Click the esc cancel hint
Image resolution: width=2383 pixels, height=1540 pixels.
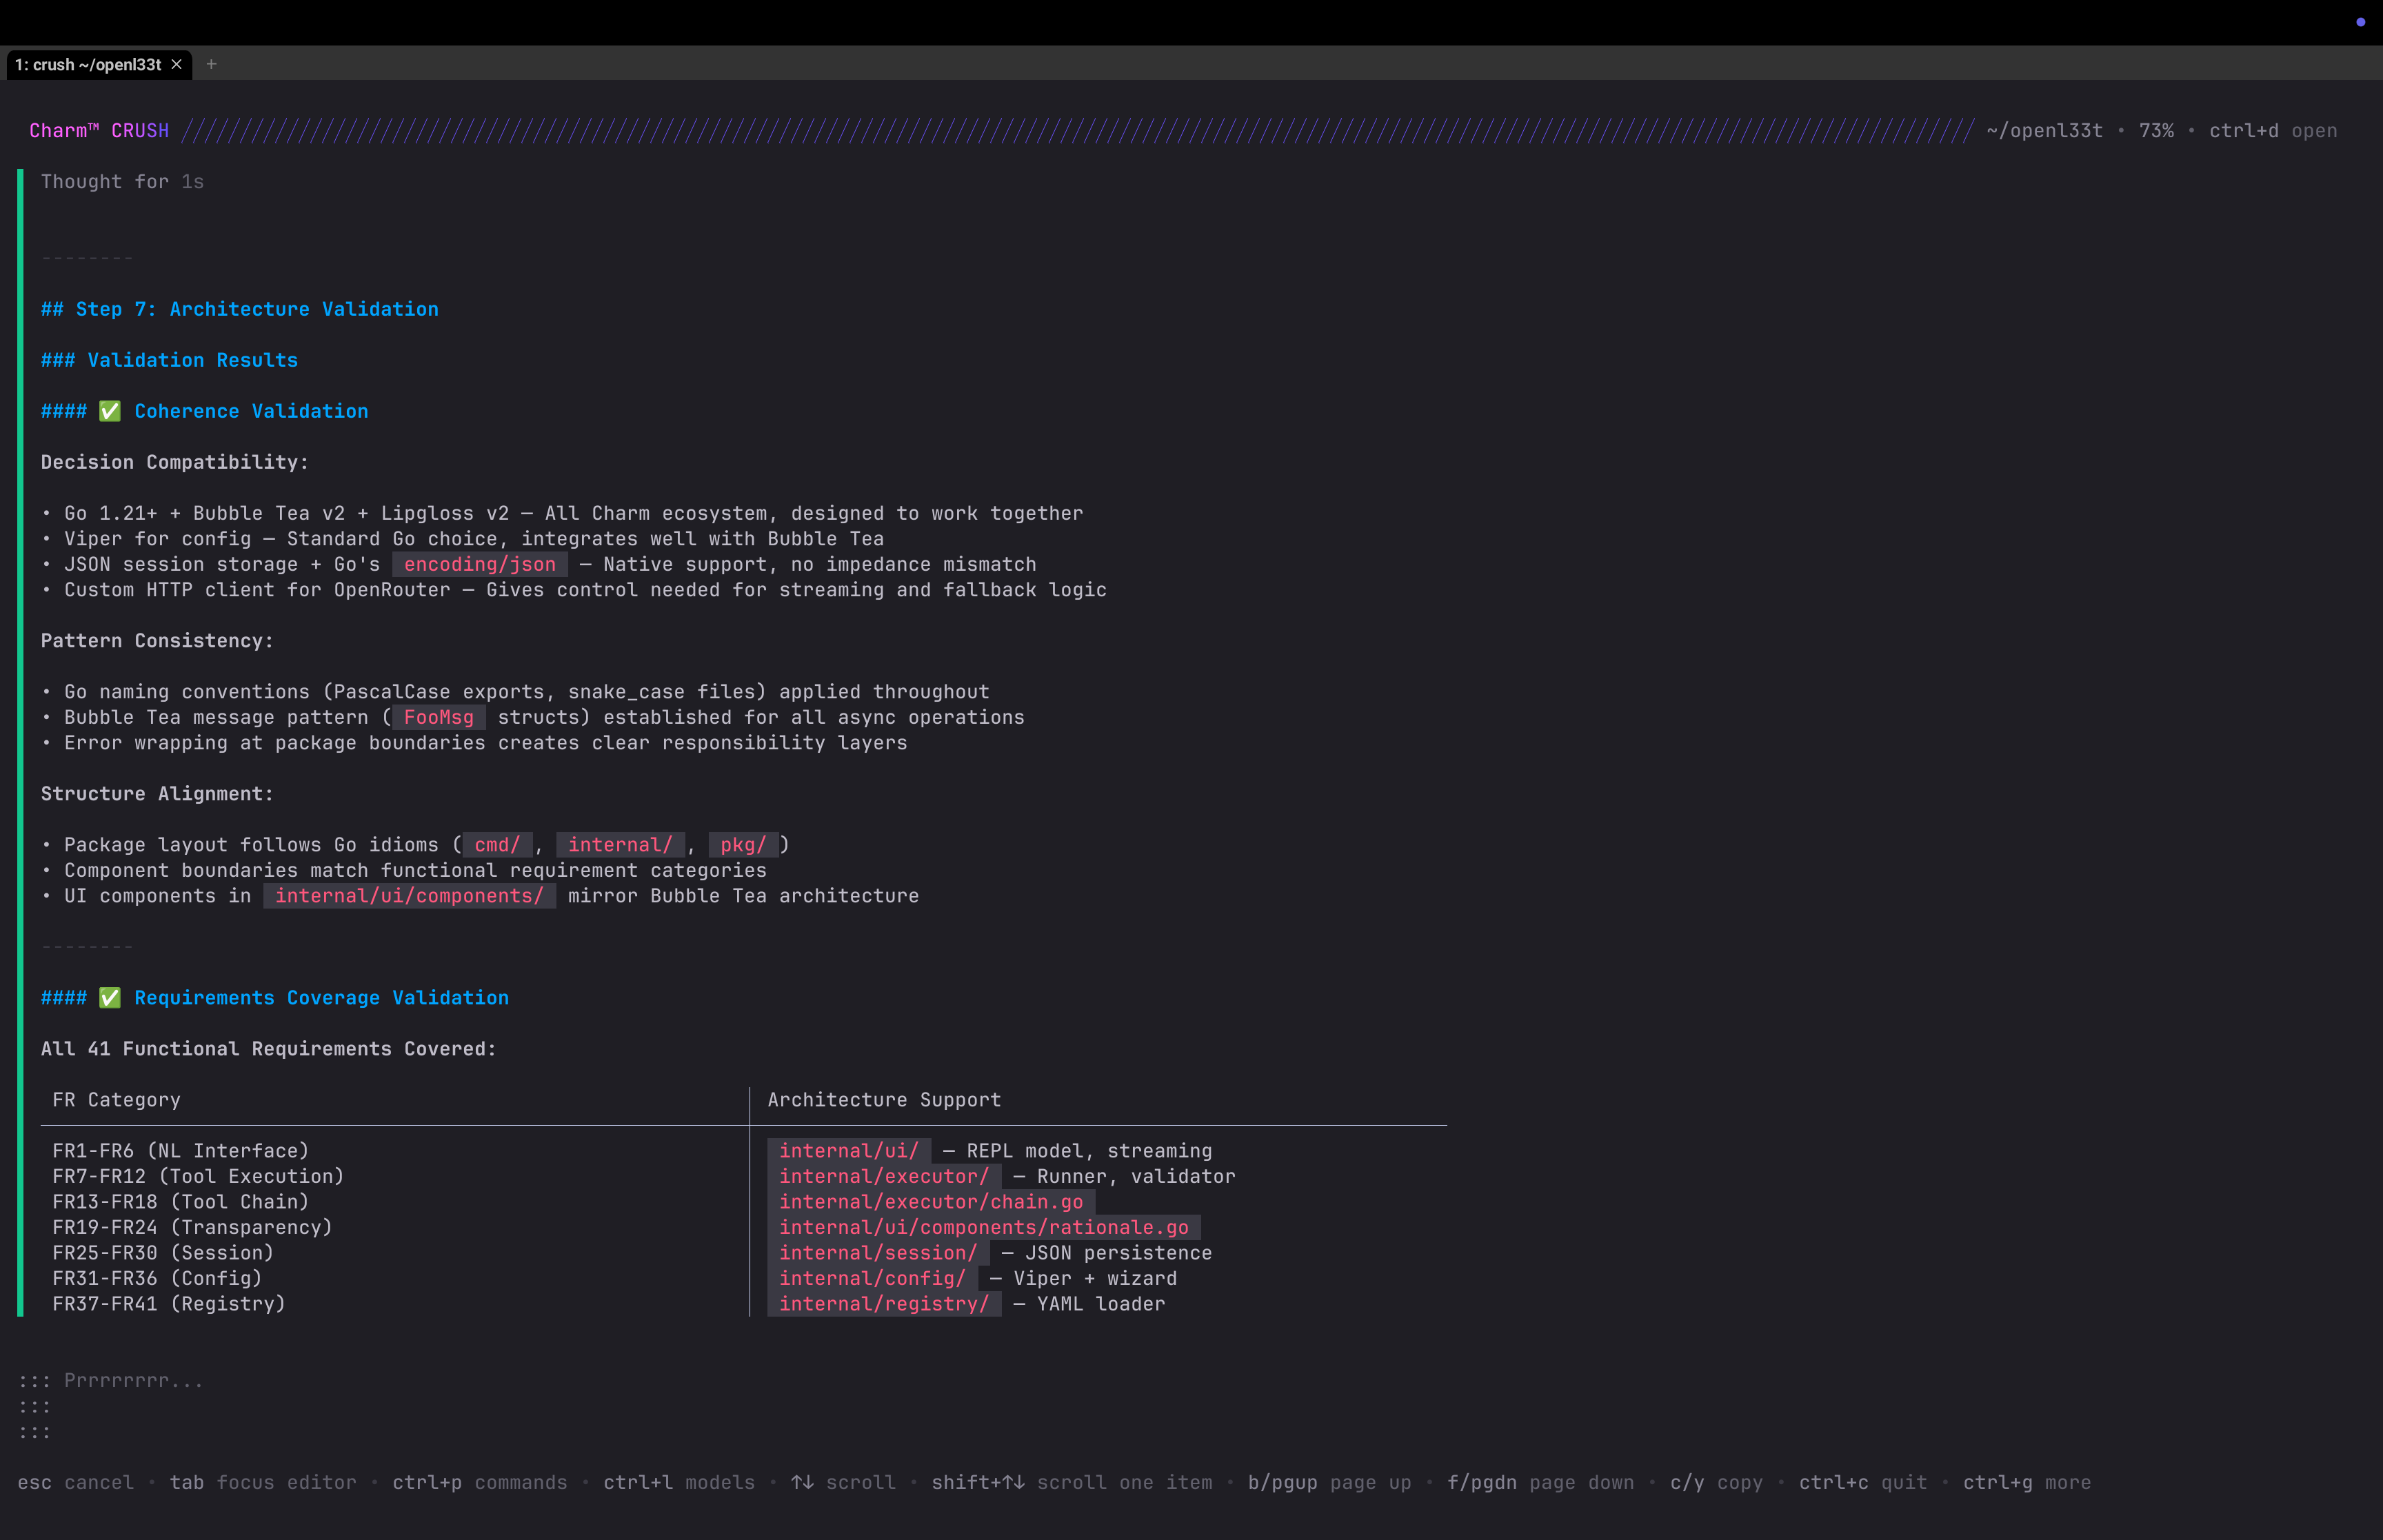pos(75,1482)
